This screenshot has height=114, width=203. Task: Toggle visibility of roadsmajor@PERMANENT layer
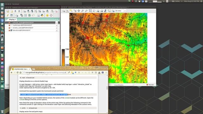[9, 25]
